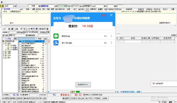The height and width of the screenshot is (103, 177).
Task: Open the arrow next to 微信扫码 F3
Action: (x=111, y=36)
